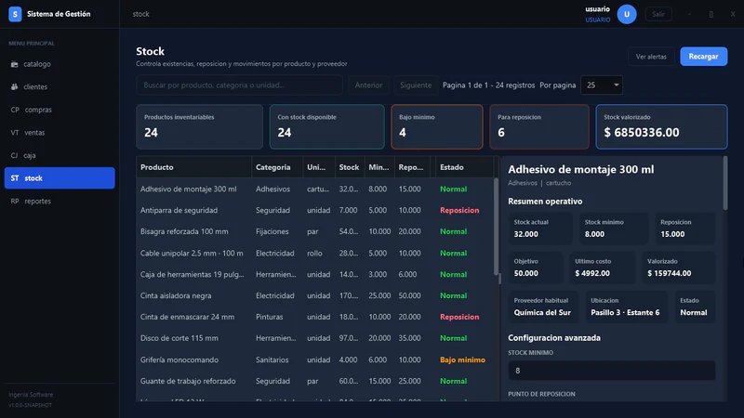Click the Bajo minimo card
The height and width of the screenshot is (418, 744).
point(436,126)
